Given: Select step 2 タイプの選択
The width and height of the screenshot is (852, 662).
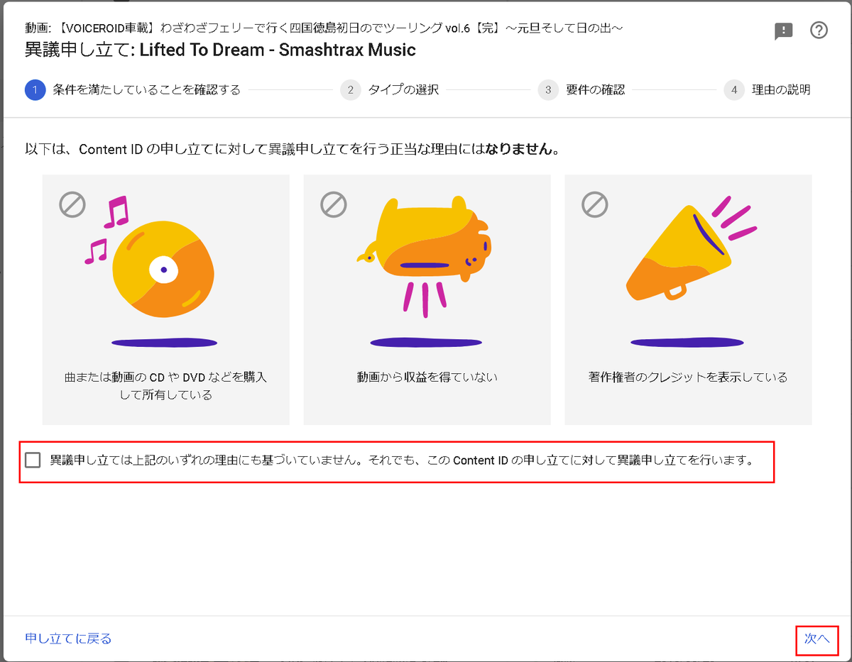Looking at the screenshot, I should tap(390, 90).
